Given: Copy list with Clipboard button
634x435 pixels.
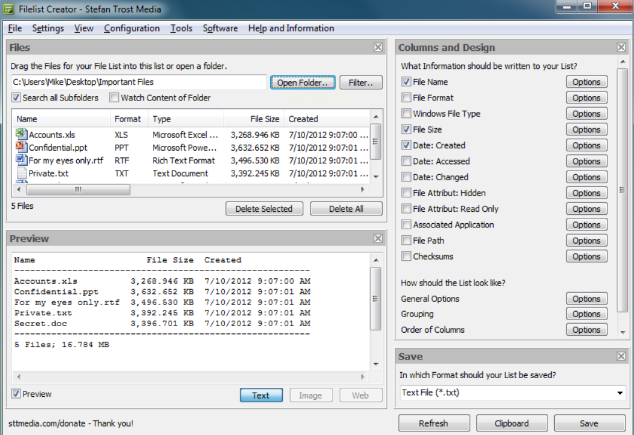Looking at the screenshot, I should tap(511, 423).
